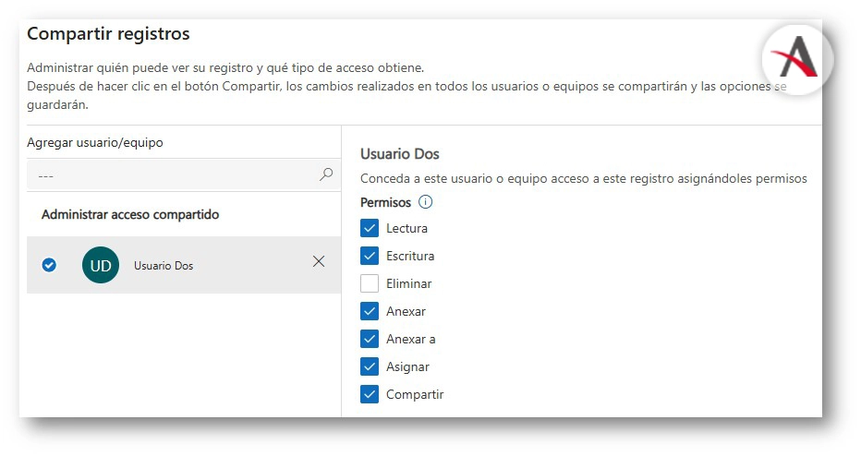Select Usuario Dos name in shared access list
The height and width of the screenshot is (456, 861).
click(x=164, y=266)
